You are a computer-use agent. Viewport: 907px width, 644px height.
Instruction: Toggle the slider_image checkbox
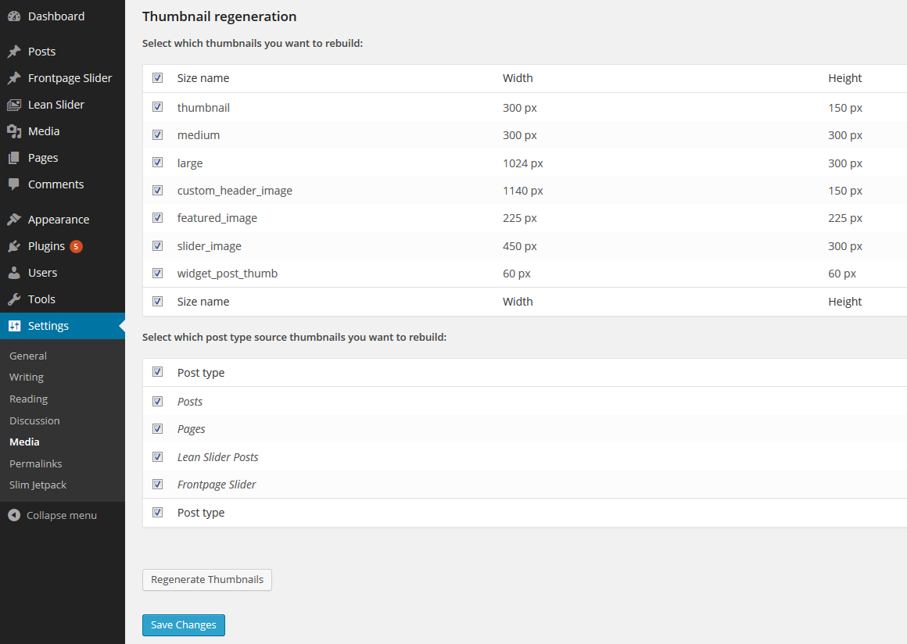[157, 245]
